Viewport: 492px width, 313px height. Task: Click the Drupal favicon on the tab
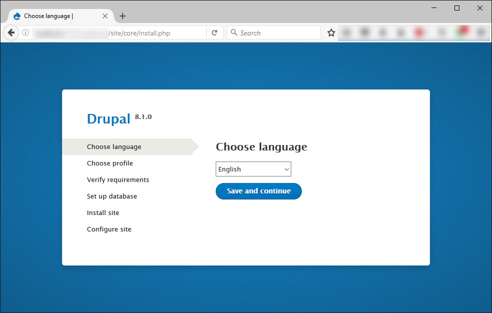[17, 16]
